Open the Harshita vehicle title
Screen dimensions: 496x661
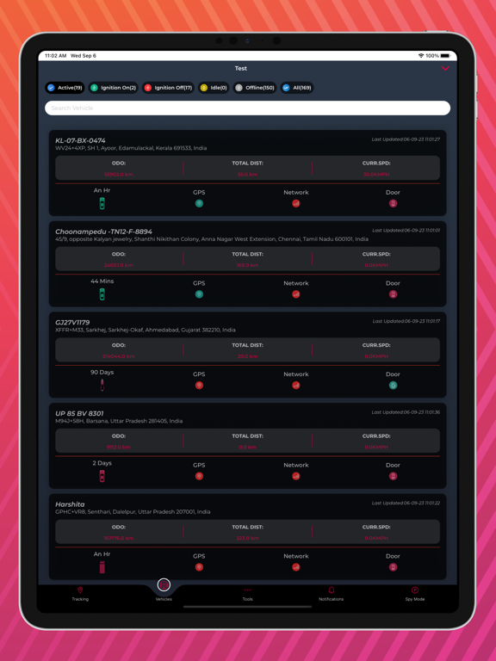[x=70, y=504]
